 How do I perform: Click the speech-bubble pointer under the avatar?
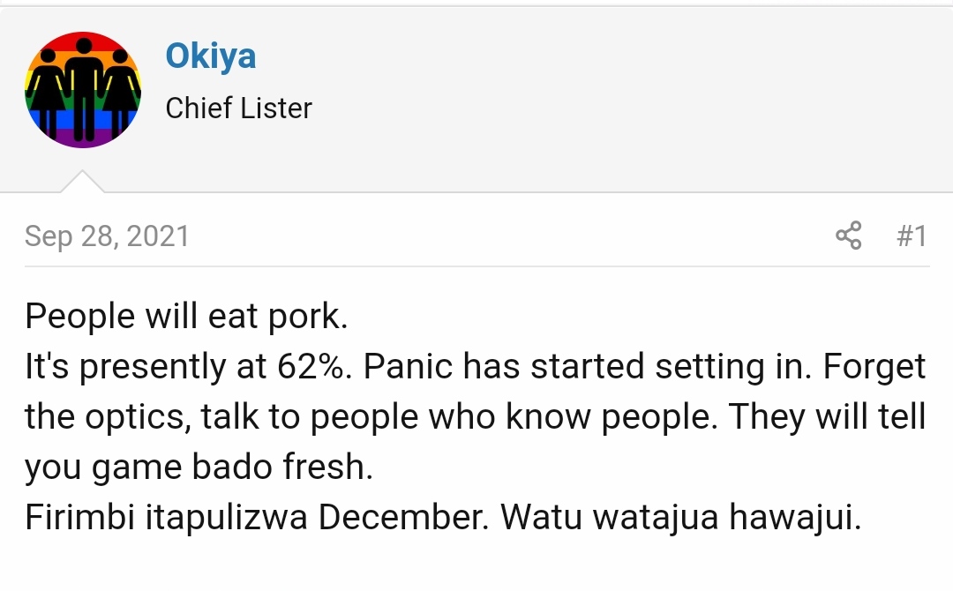click(x=83, y=181)
